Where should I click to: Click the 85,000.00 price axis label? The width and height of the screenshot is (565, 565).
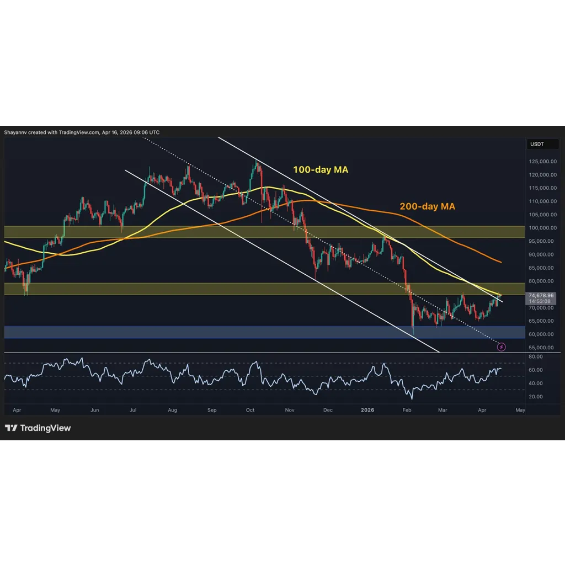[541, 268]
